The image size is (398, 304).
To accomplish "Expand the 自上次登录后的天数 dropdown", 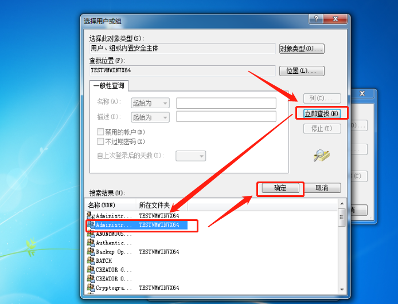I will click(x=191, y=156).
